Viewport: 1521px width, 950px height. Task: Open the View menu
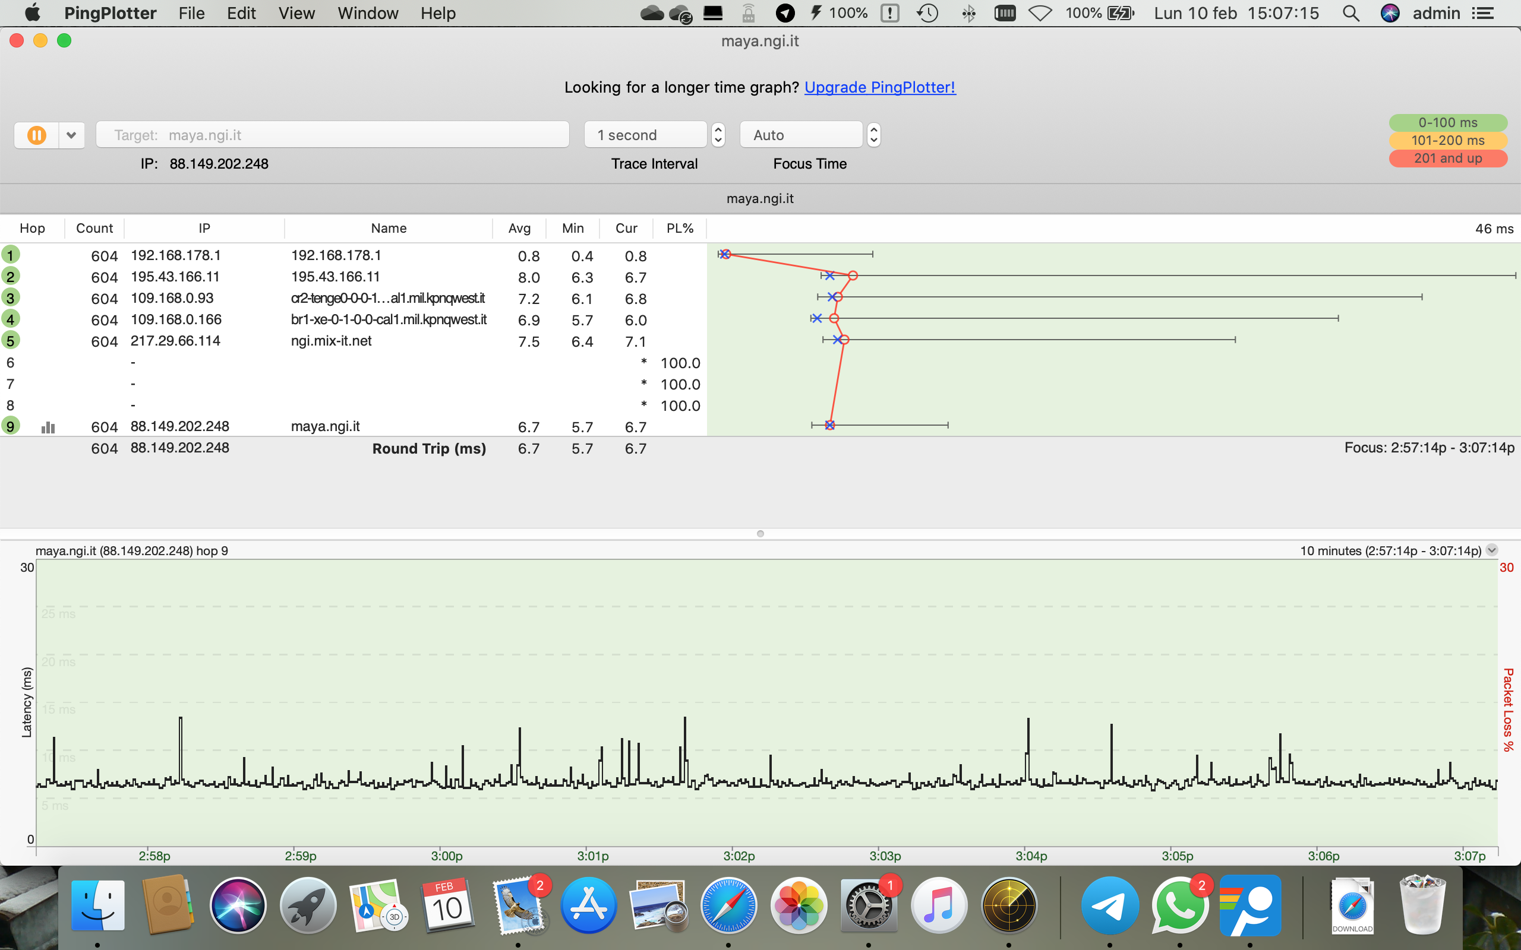[x=296, y=13]
